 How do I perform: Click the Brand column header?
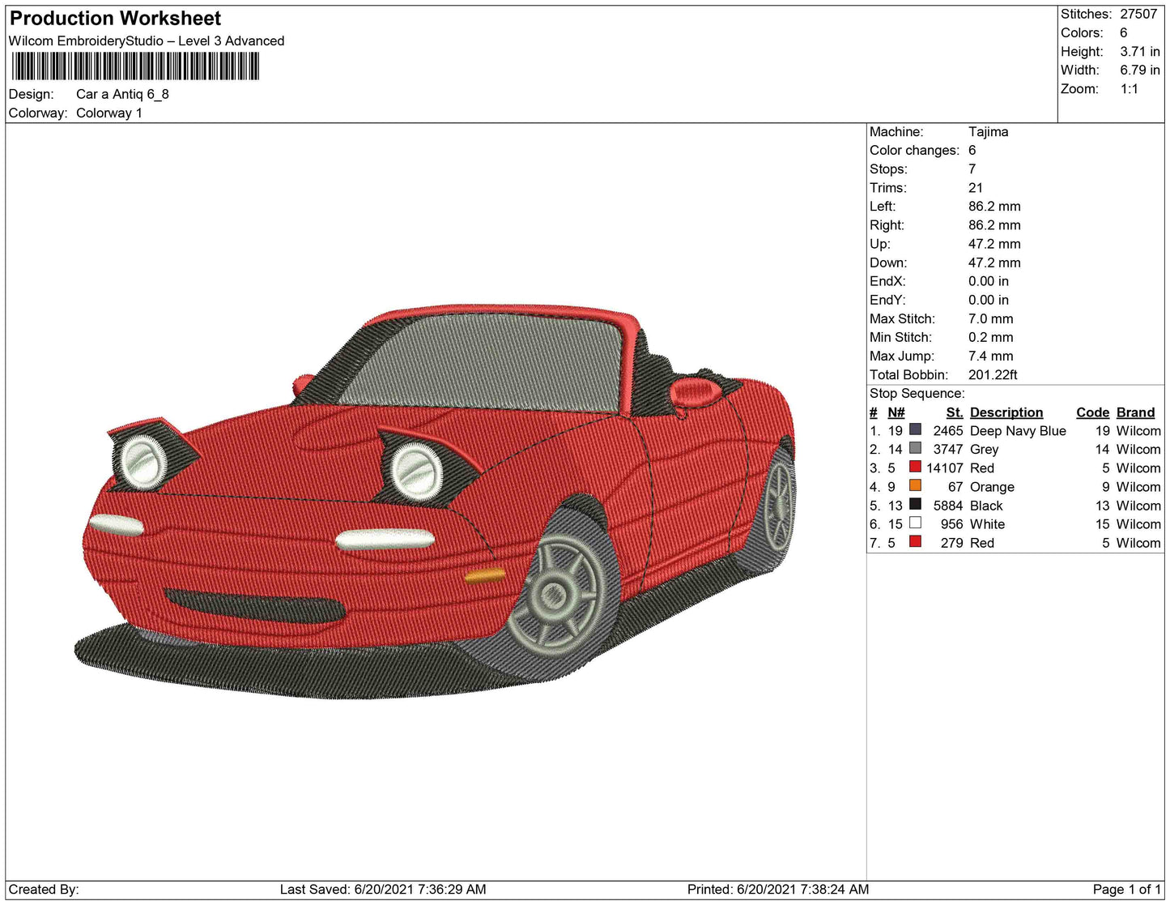coord(1135,412)
